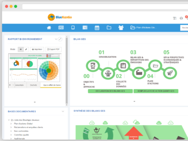Expand the Contrôles qualité node
Viewport: 188px width, 141px height.
11,135
